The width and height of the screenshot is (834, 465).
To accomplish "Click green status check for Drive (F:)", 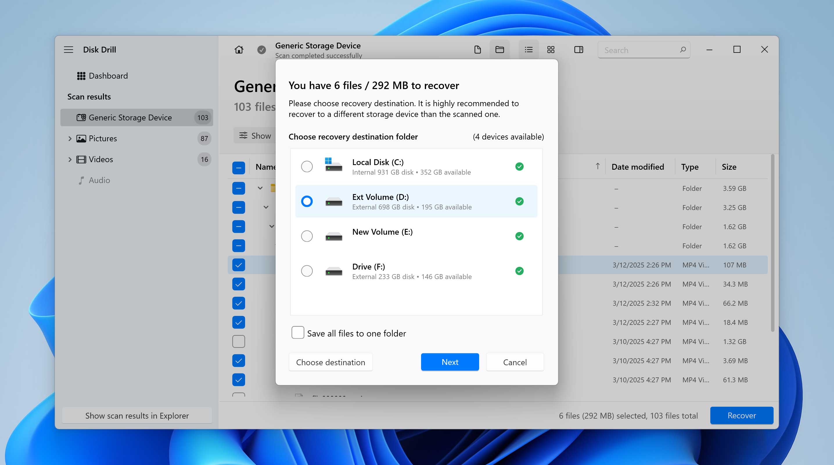I will (519, 271).
